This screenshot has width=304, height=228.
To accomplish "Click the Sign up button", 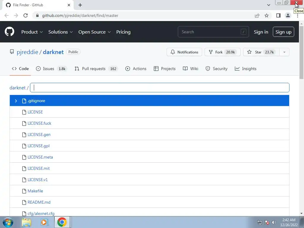I will tap(284, 32).
